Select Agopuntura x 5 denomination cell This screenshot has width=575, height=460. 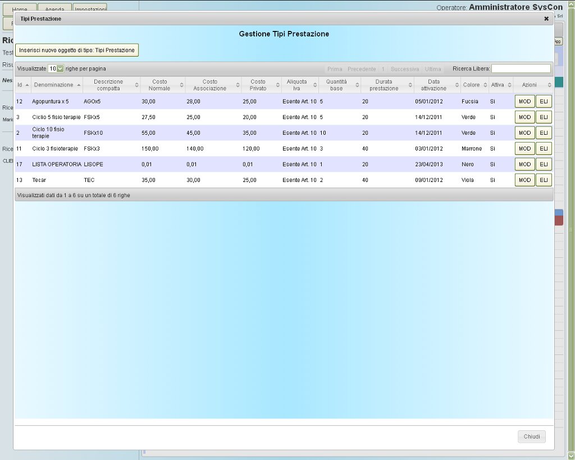(50, 101)
